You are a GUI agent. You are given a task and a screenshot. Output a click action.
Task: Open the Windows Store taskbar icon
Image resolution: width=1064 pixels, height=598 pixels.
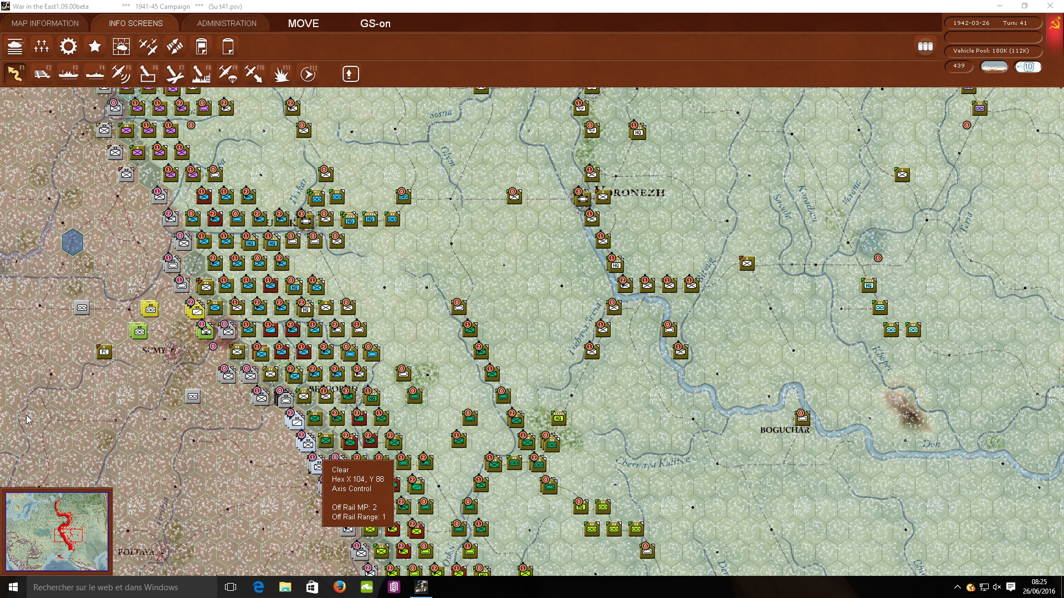tap(313, 587)
